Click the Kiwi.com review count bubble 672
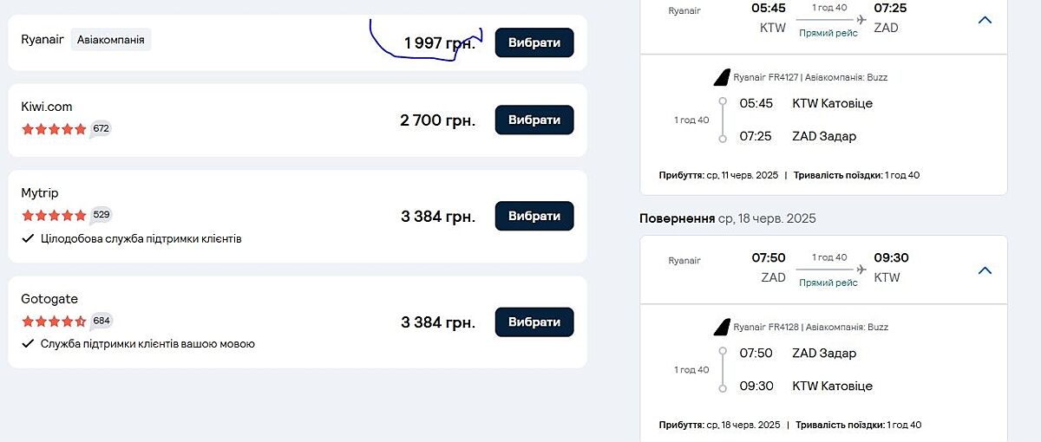 point(101,129)
